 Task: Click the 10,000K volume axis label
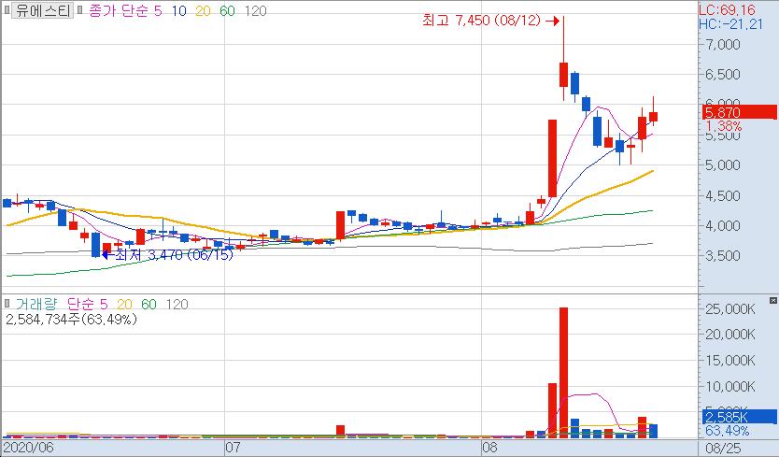(x=730, y=386)
